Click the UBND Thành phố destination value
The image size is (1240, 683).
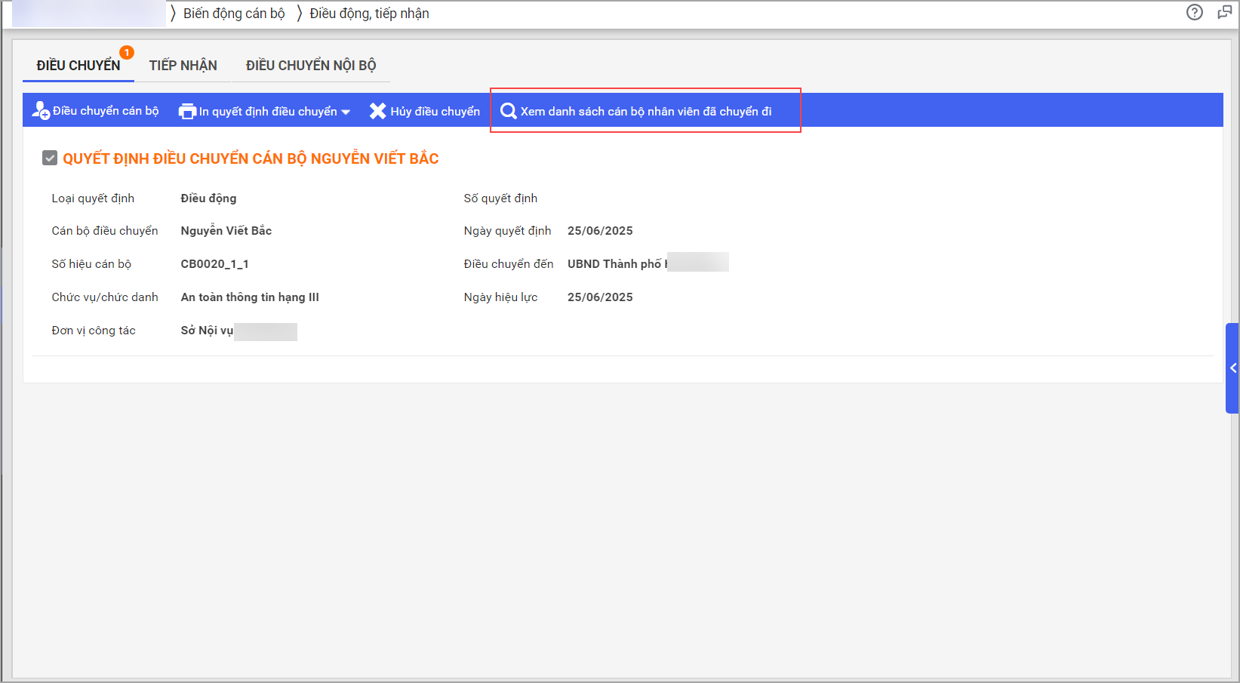616,264
